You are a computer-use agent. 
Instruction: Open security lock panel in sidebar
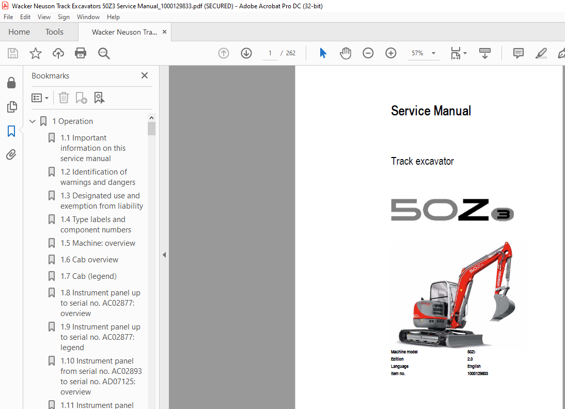[11, 83]
